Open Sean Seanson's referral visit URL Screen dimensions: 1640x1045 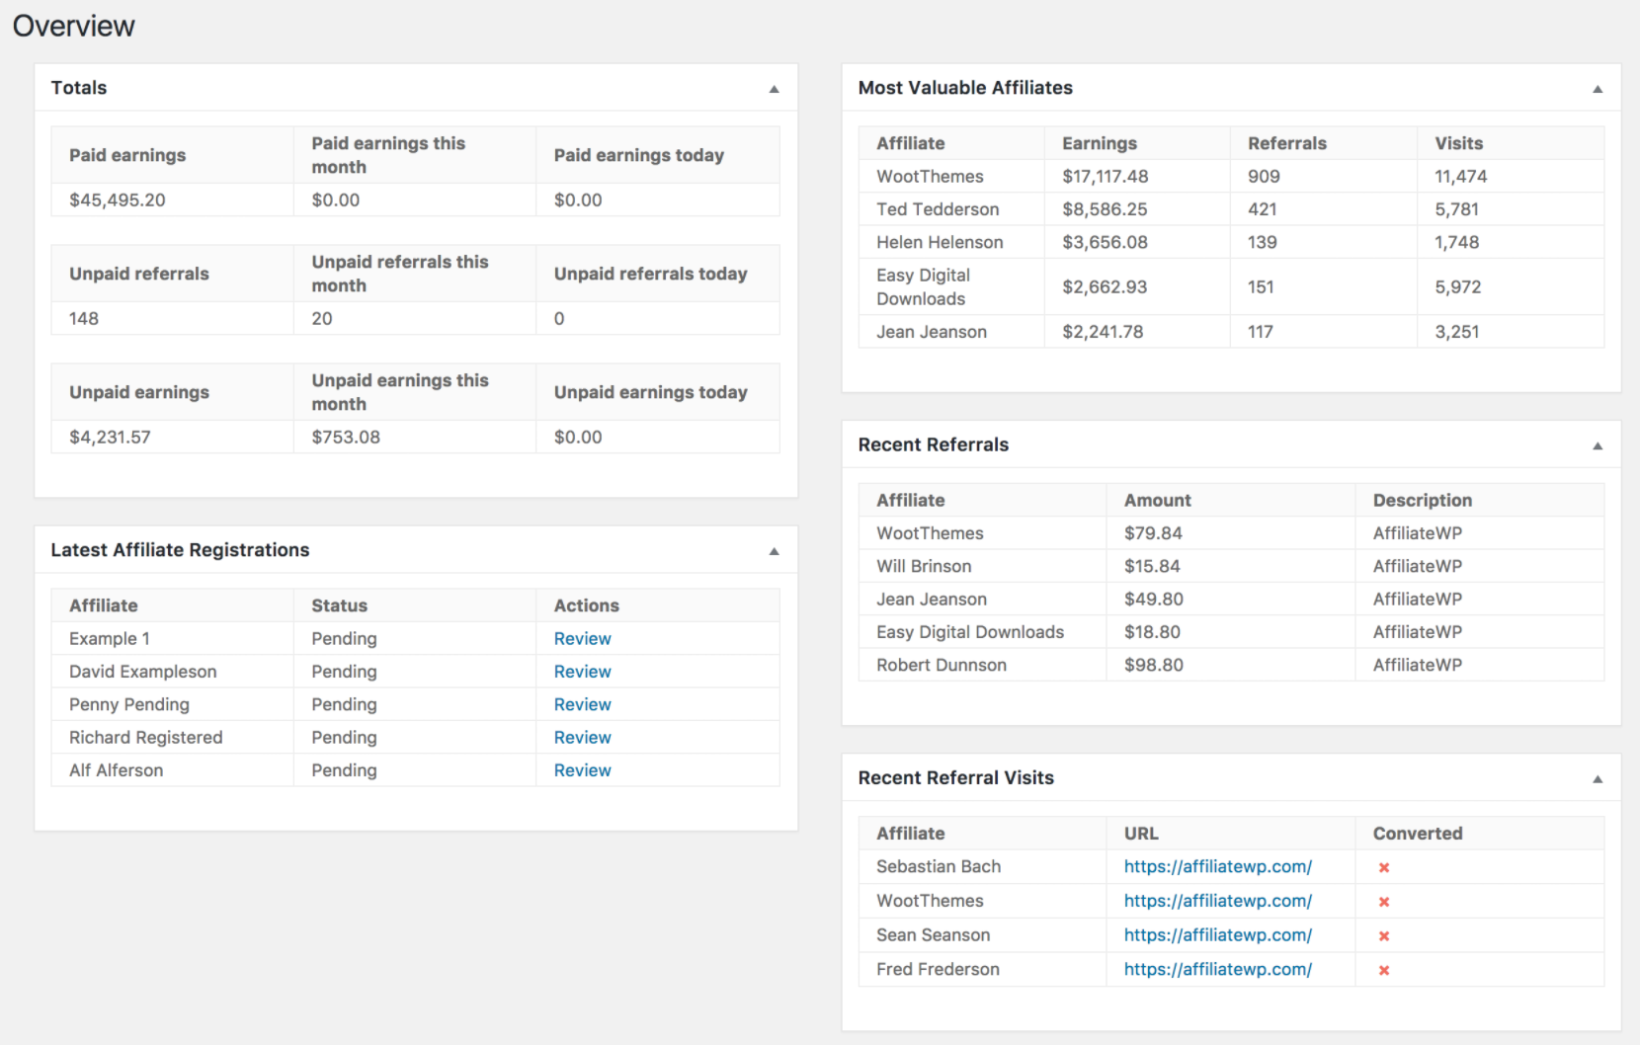(x=1217, y=935)
